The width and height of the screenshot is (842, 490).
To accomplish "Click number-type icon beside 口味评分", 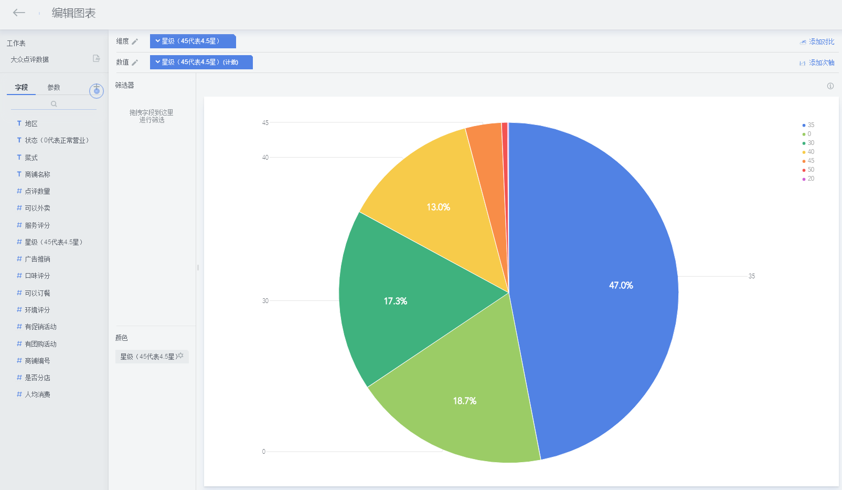I will click(19, 276).
